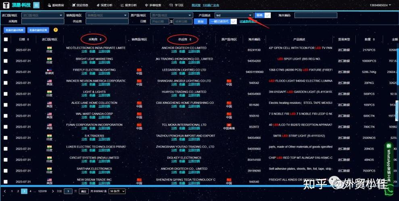Click into the 采购商 filter field
Image resolution: width=399 pixels, height=201 pixels.
pos(43,22)
